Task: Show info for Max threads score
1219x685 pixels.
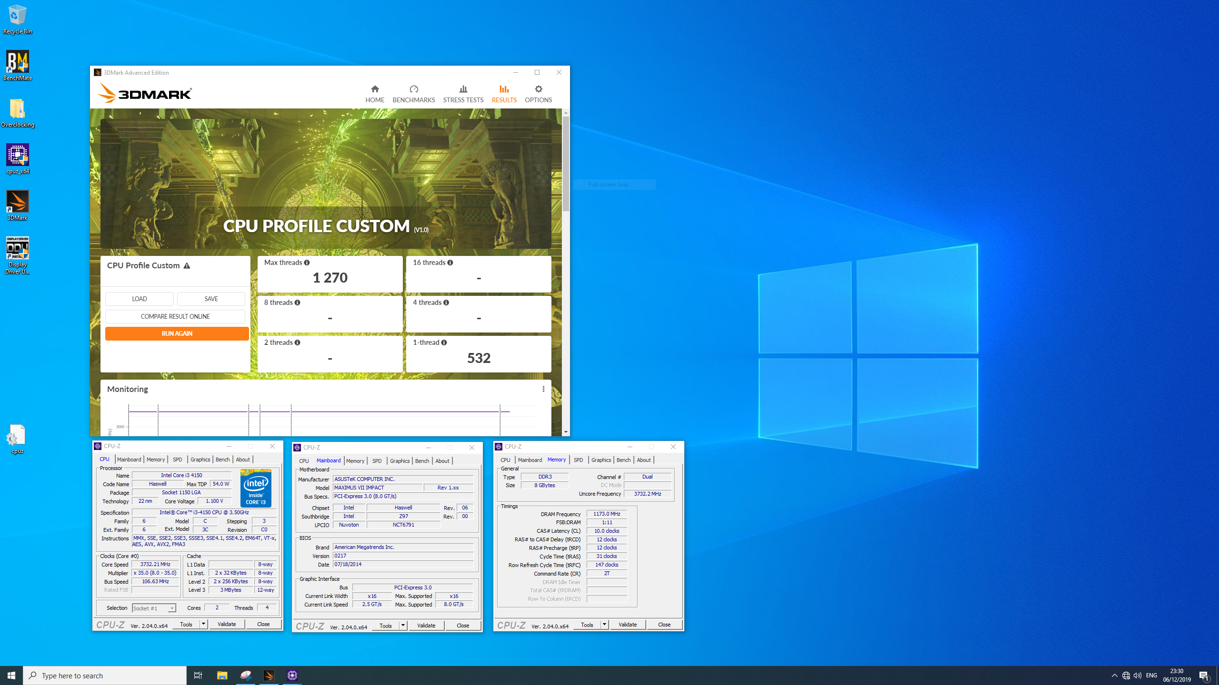Action: point(307,263)
